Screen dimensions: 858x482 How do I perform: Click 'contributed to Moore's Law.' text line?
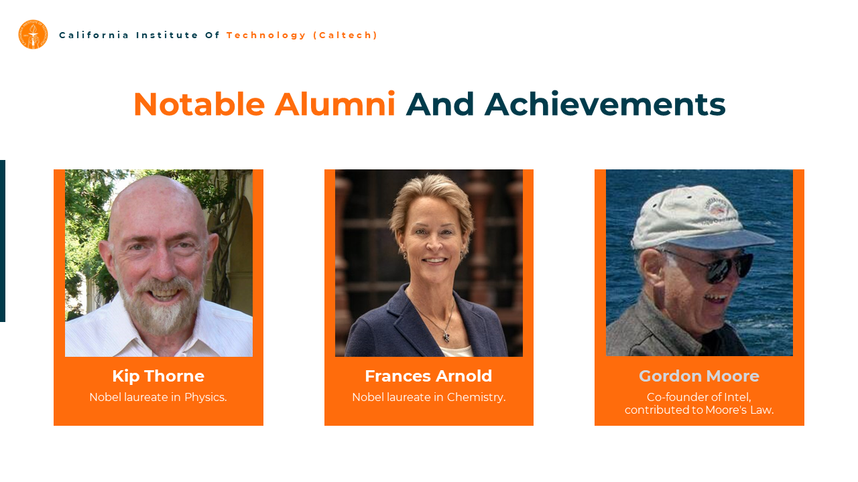tap(699, 410)
